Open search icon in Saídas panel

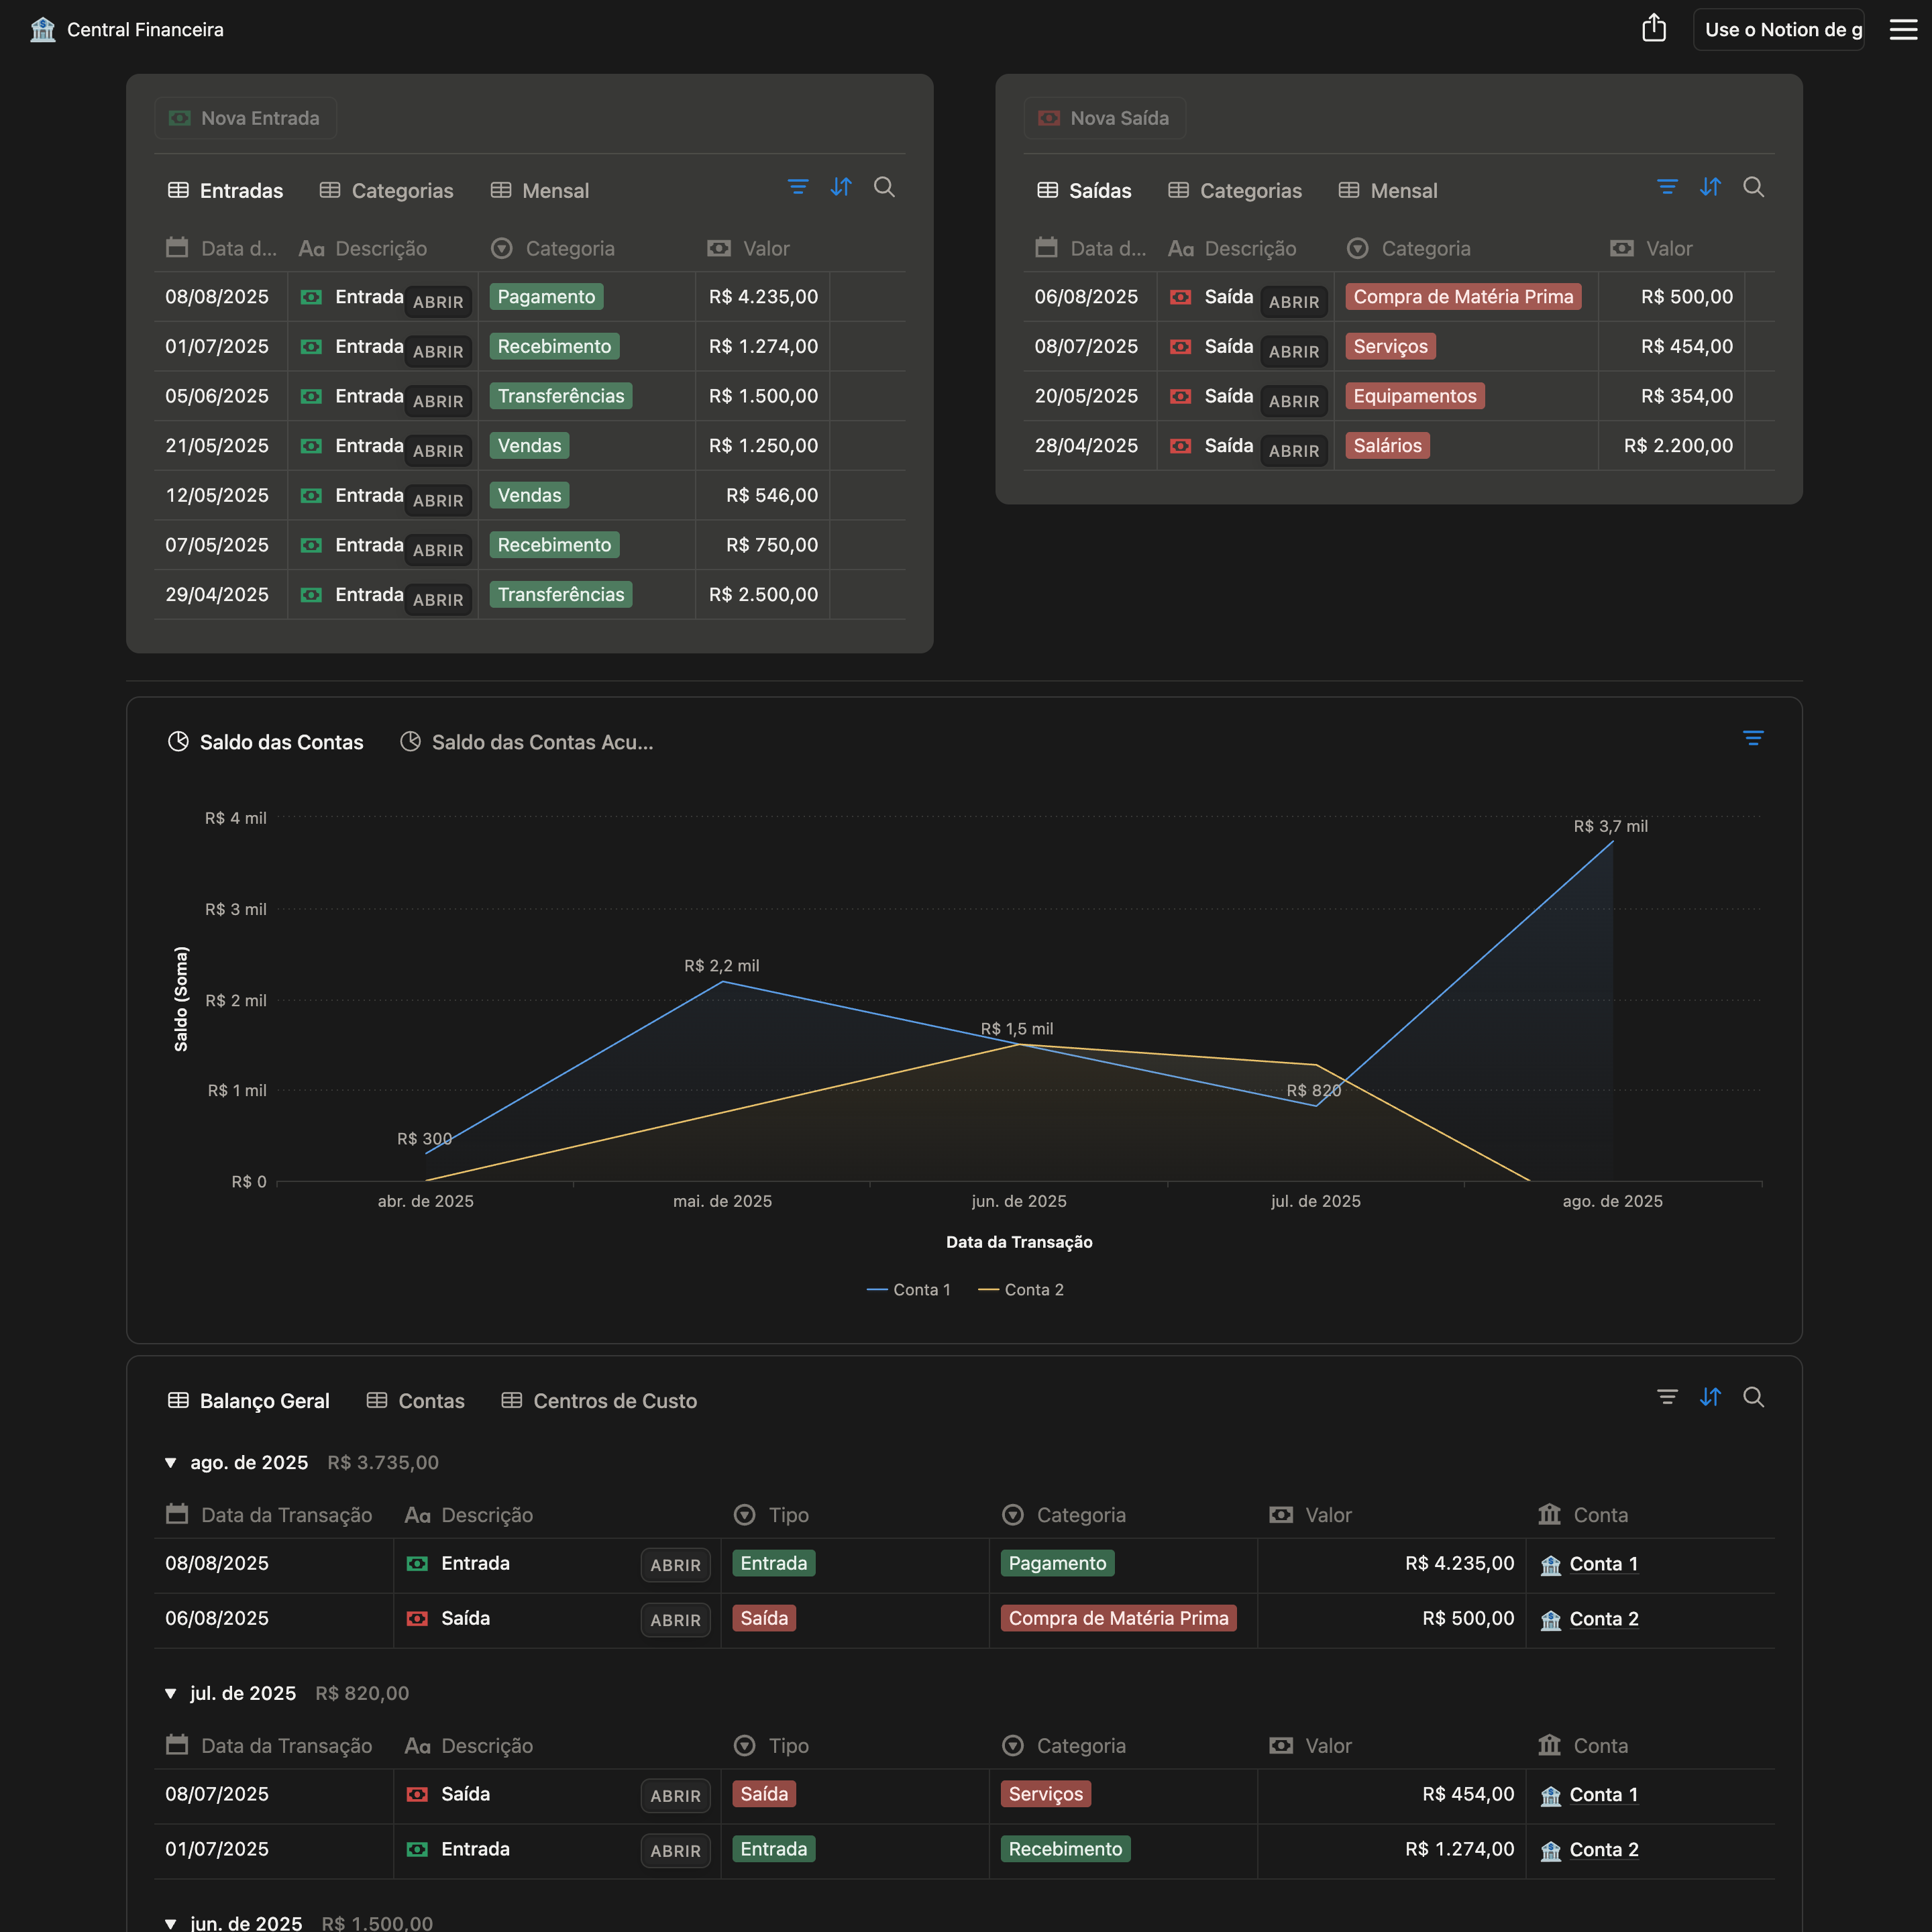coord(1753,187)
